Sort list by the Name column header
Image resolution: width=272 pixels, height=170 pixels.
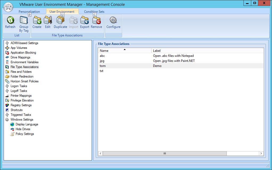pyautogui.click(x=124, y=50)
